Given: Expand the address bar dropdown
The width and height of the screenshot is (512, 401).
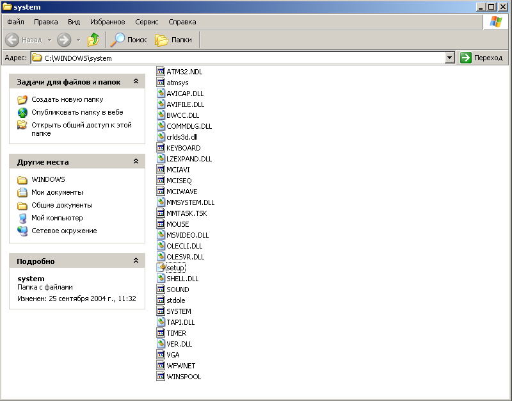Looking at the screenshot, I should pos(450,58).
